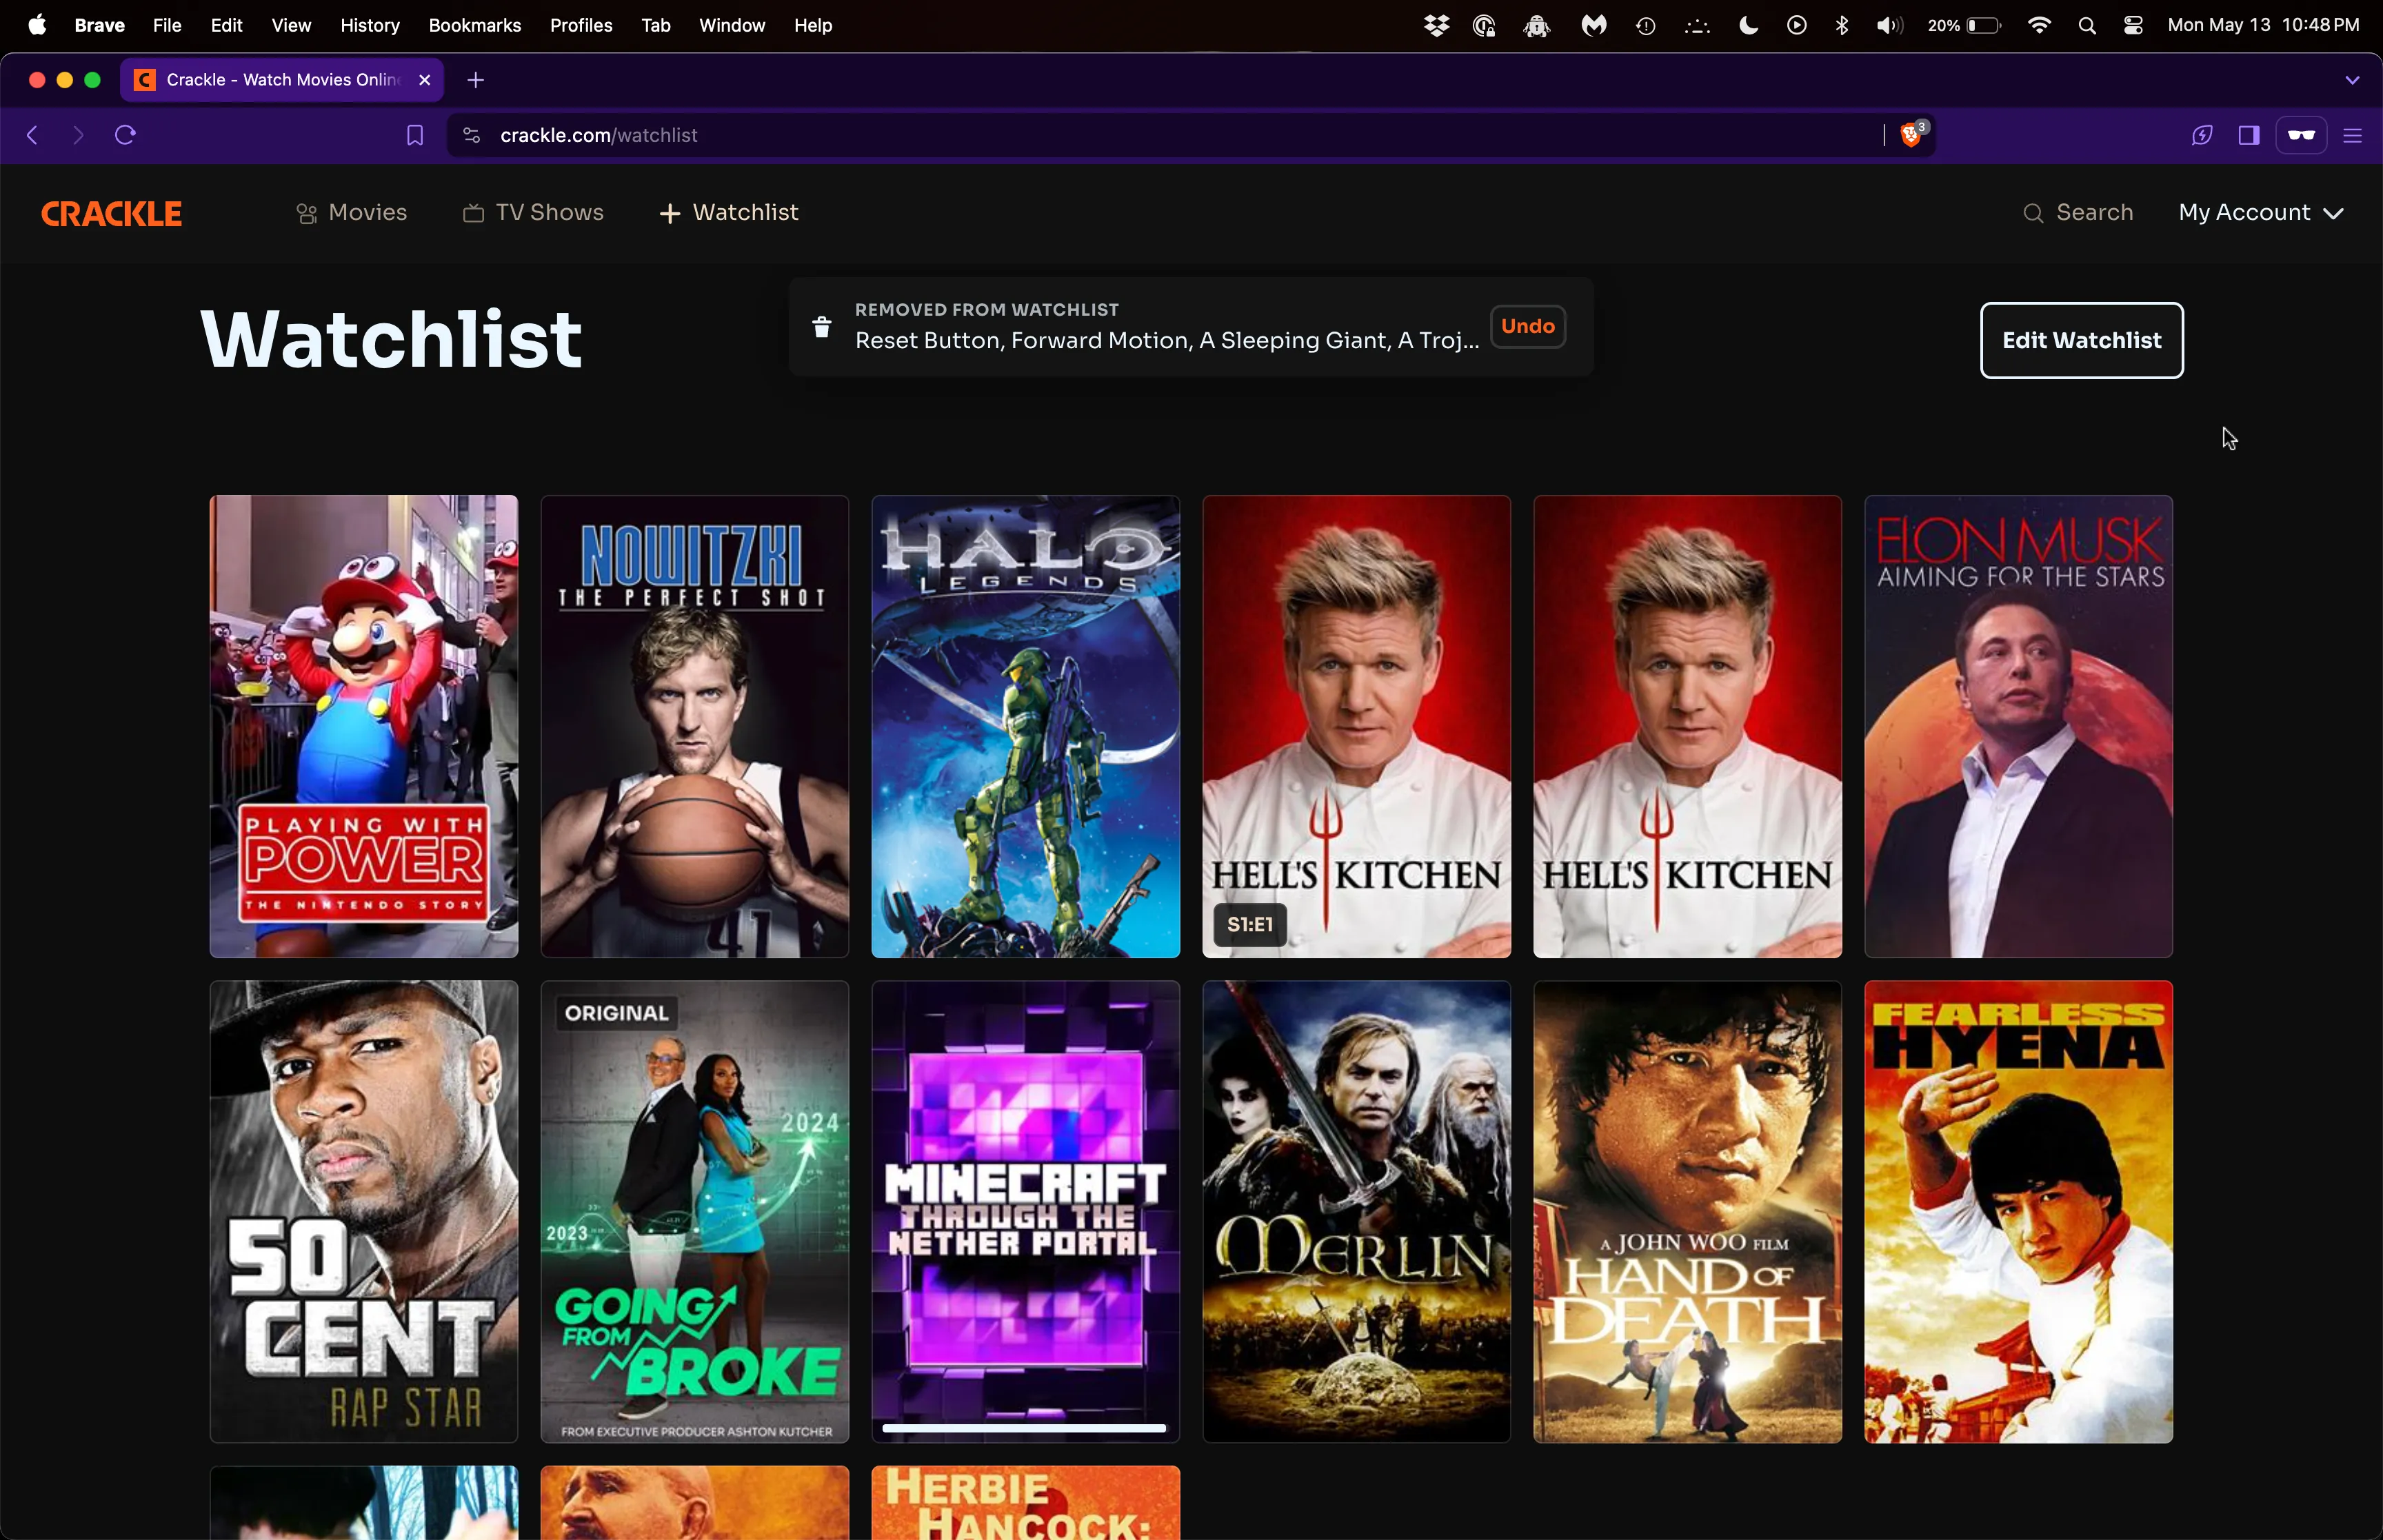Click the Crackle logo

click(x=111, y=213)
